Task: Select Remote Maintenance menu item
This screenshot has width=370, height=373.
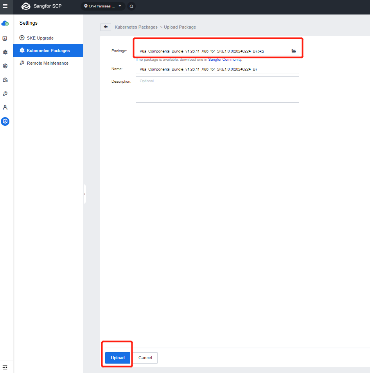Action: tap(48, 63)
